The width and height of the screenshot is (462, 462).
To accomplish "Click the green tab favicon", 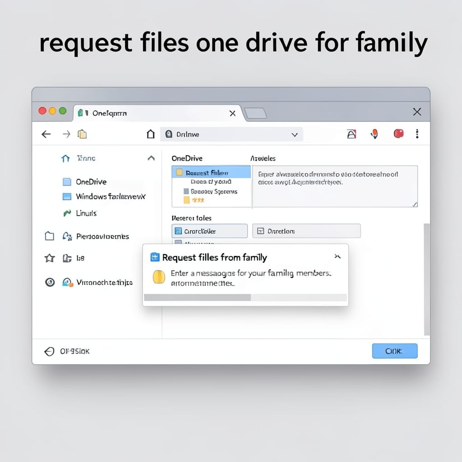I will pos(80,113).
